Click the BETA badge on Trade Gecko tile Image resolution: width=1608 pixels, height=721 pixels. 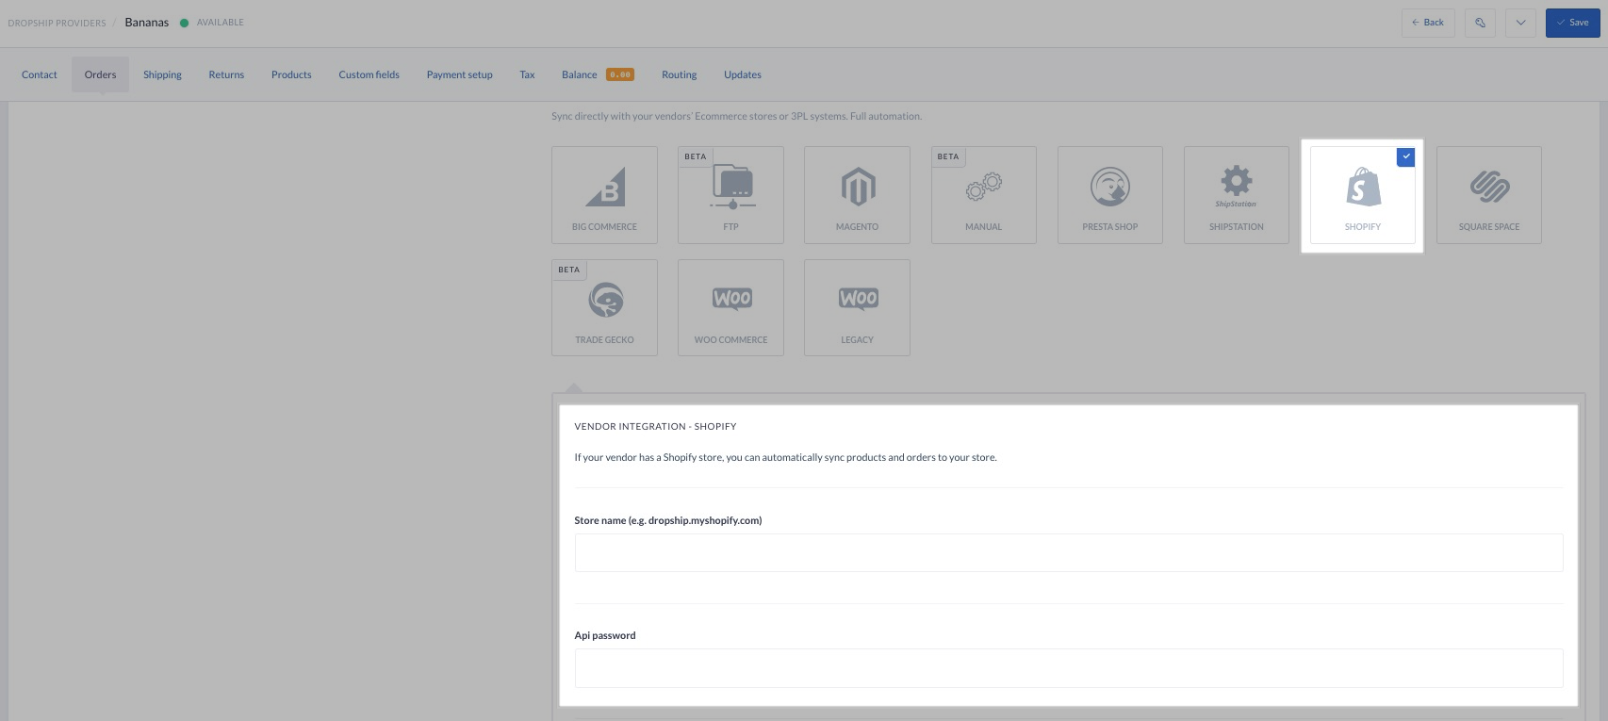pos(568,270)
